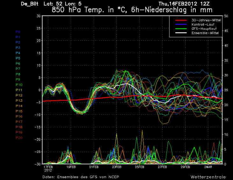233x180 pixels.
Task: Click the 19FEB date label
Action: 71,167
